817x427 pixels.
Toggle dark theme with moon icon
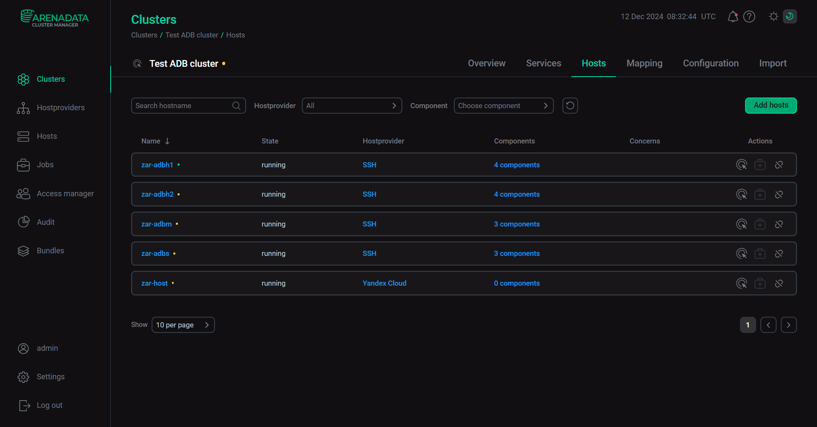[789, 17]
